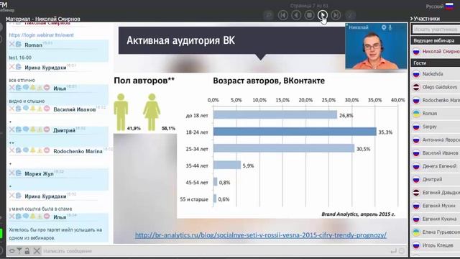Image resolution: width=460 pixels, height=259 pixels.
Task: Click the pin icon on Николай's webcam
Action: click(x=384, y=27)
